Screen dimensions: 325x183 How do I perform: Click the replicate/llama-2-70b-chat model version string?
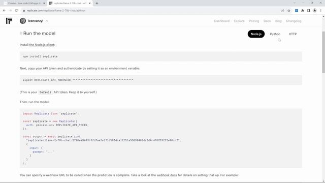(104, 140)
